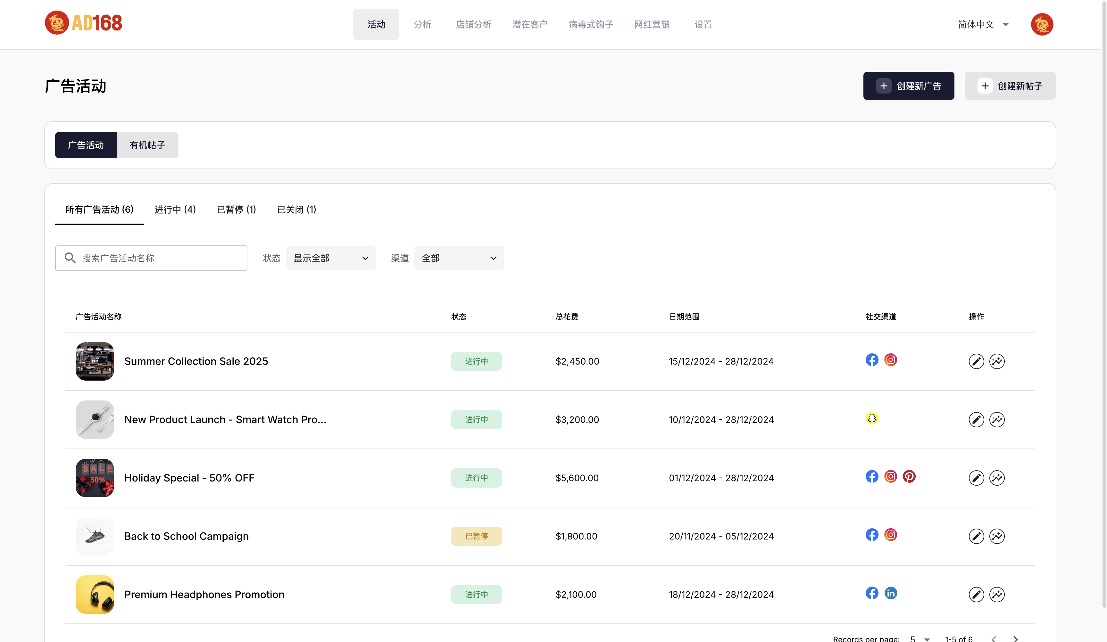Viewport: 1107px width, 642px height.
Task: Edit the Summer Collection Sale 2025 campaign
Action: pos(976,361)
